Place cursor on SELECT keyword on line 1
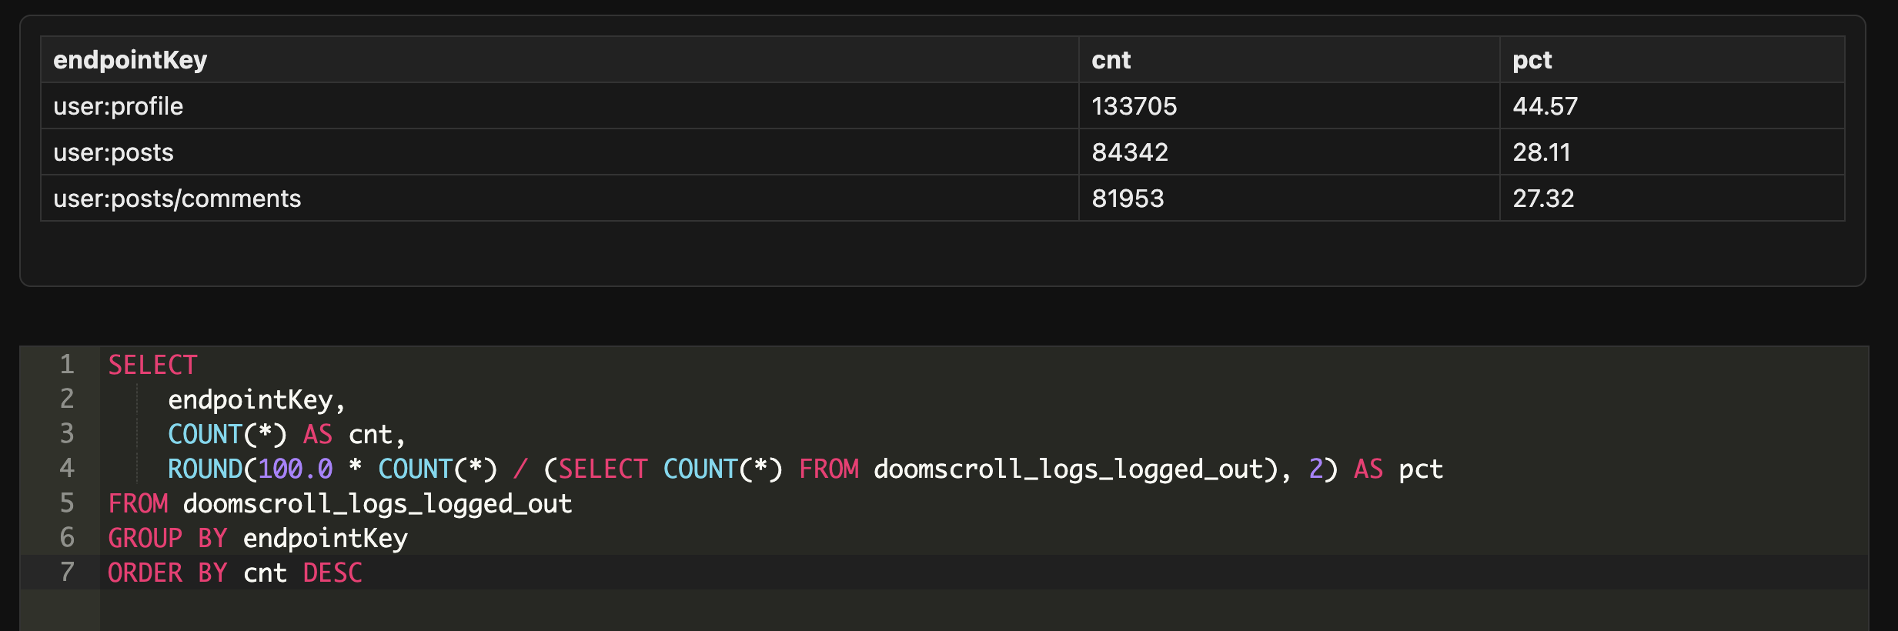 tap(152, 365)
